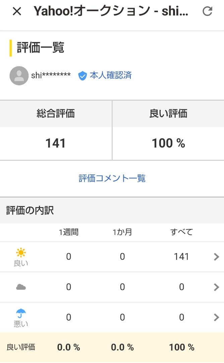Screen dimensions: 224x363
Task: Click the 本人確認済 verified link
Action: click(110, 75)
